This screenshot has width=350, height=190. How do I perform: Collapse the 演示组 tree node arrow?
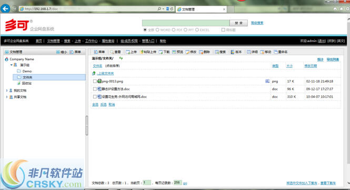click(x=11, y=65)
